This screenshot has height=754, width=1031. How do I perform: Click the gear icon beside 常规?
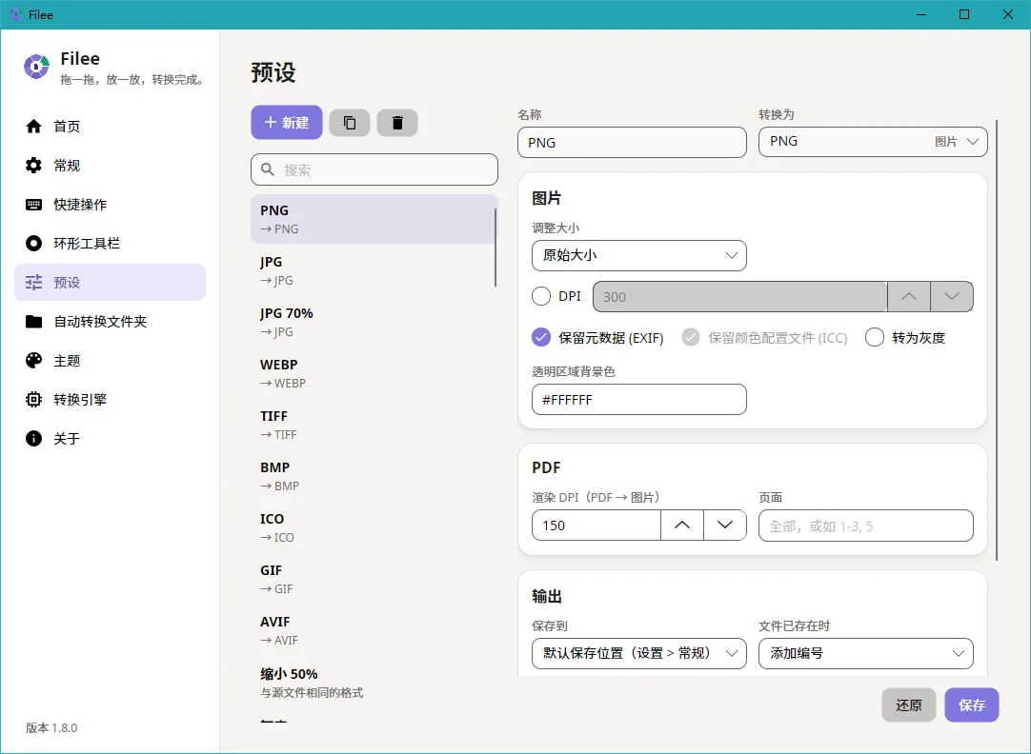click(x=33, y=165)
